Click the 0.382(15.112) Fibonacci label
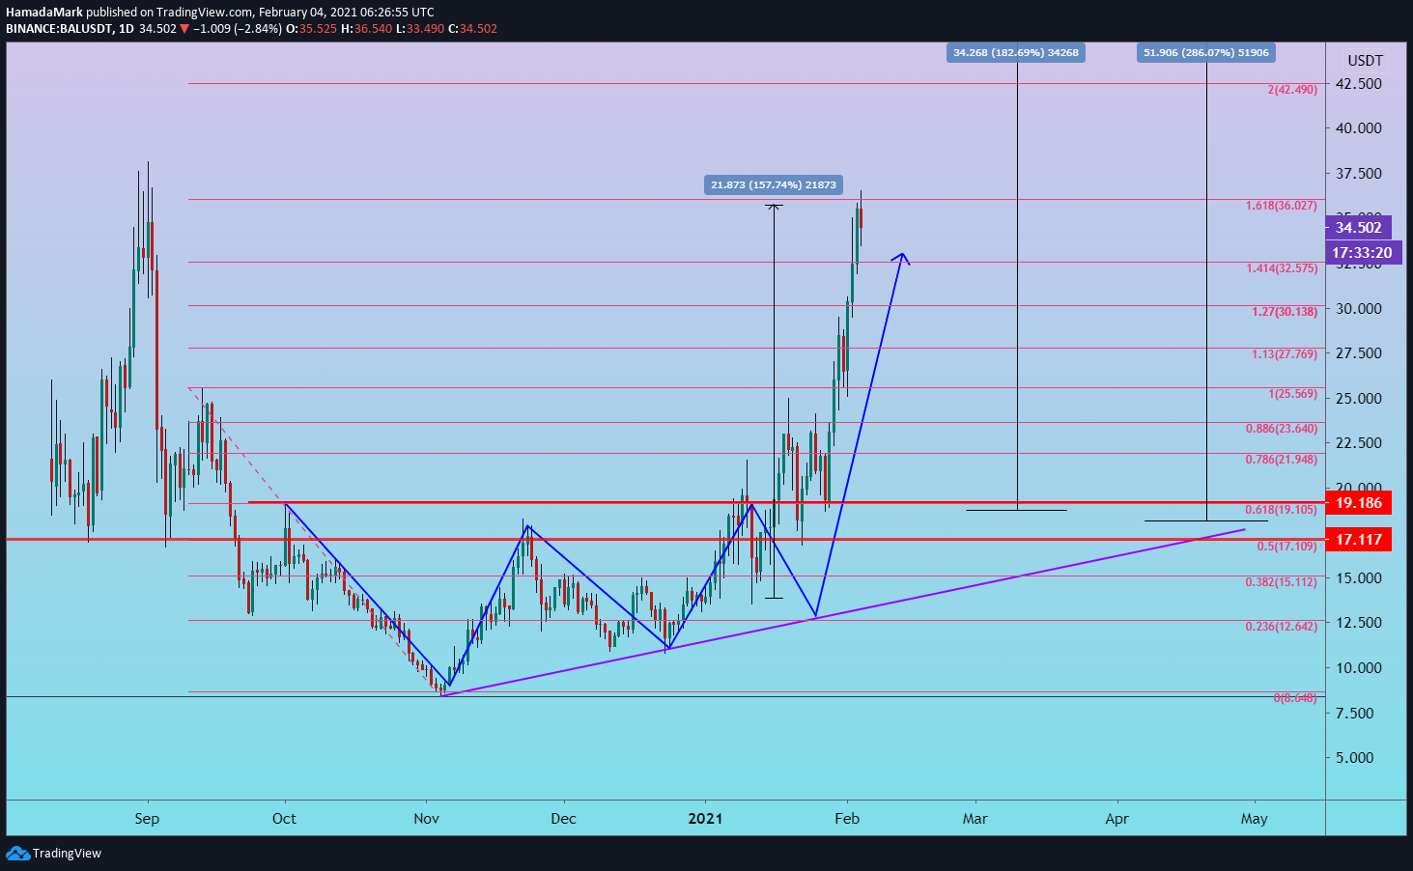Image resolution: width=1413 pixels, height=871 pixels. (1282, 582)
